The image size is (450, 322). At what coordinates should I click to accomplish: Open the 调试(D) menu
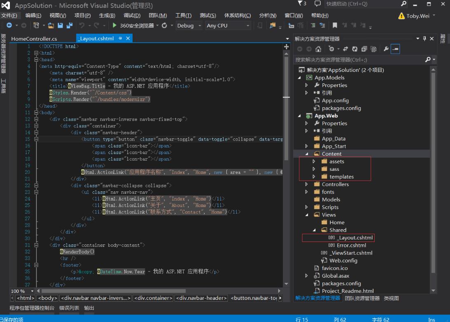132,16
